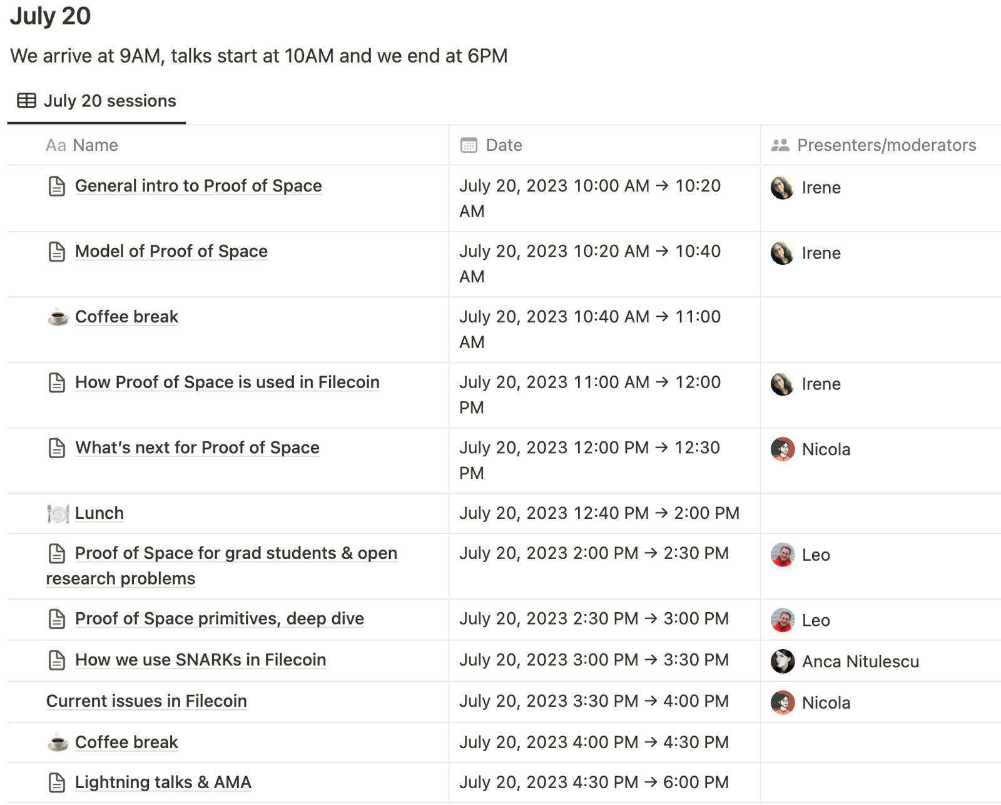Click Irene's avatar in the Model of Proof row

coord(782,253)
